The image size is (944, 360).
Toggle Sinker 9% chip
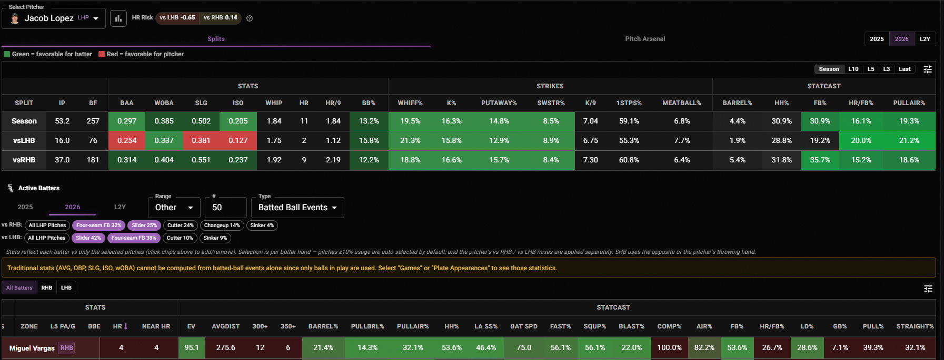(x=215, y=238)
